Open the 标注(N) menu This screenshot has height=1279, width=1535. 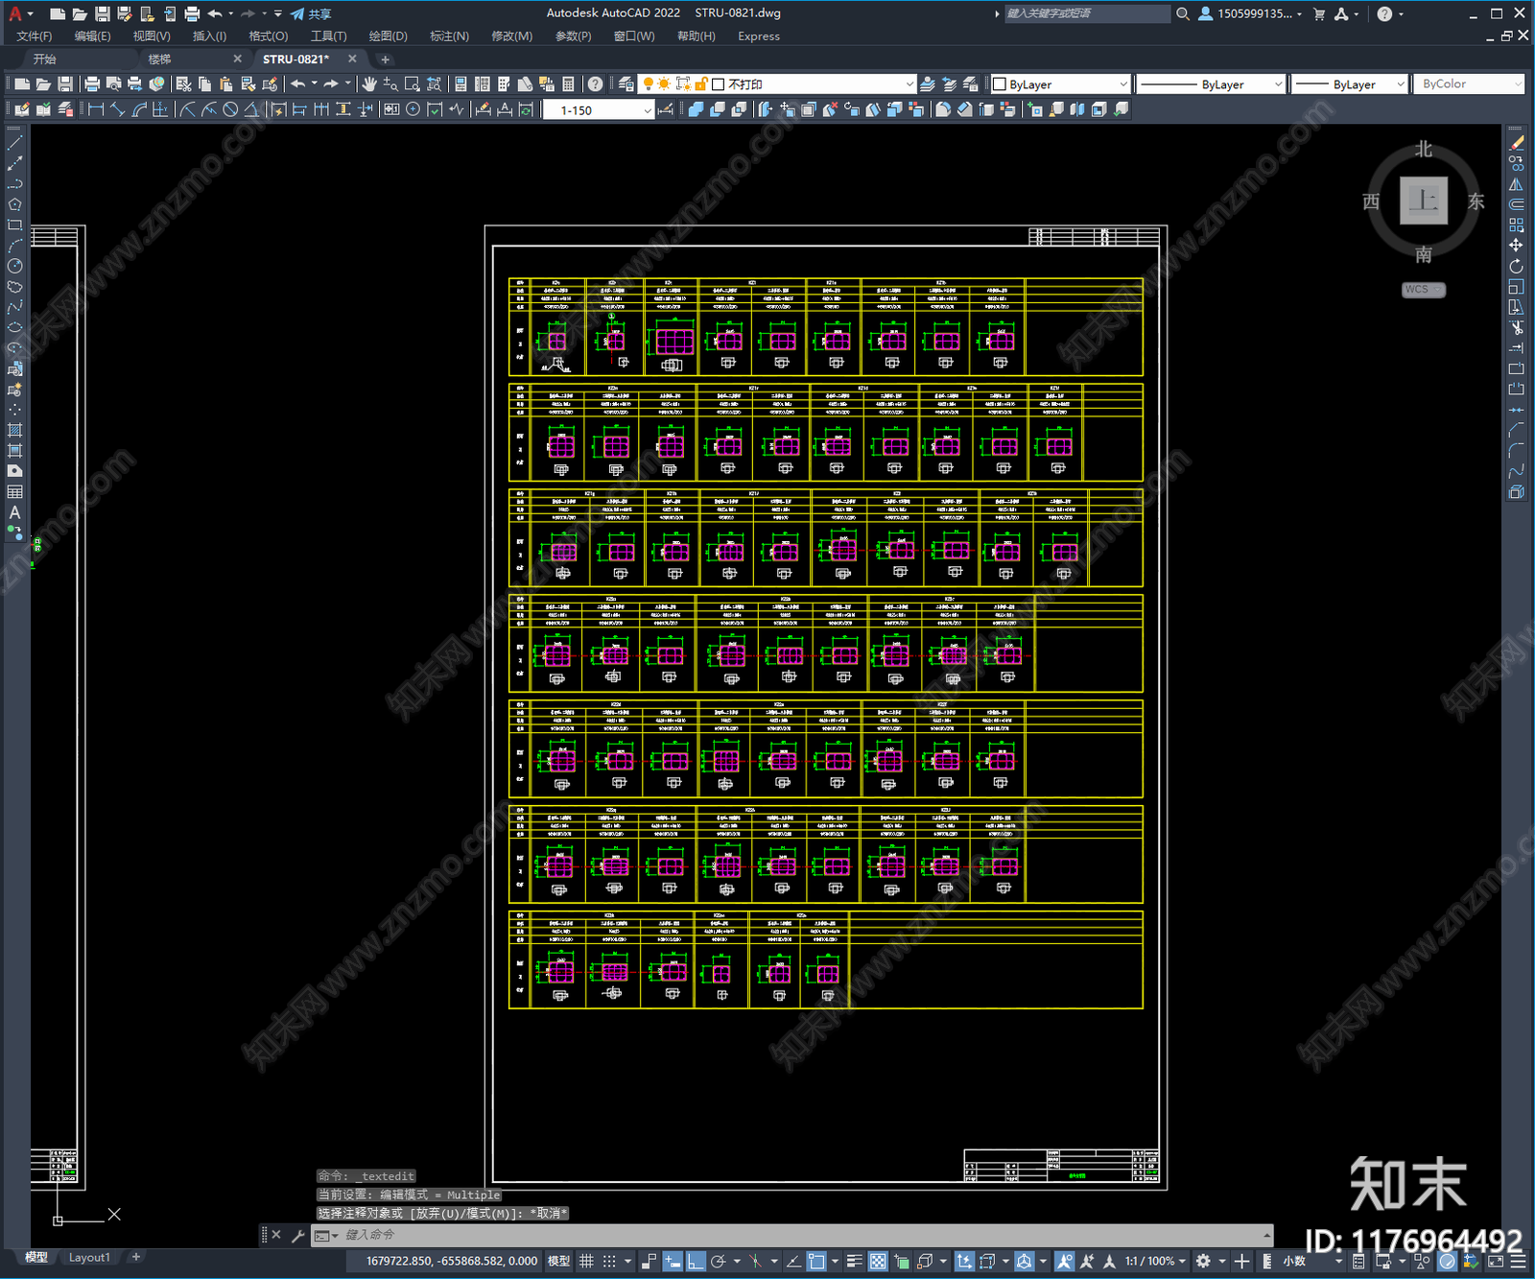click(449, 36)
